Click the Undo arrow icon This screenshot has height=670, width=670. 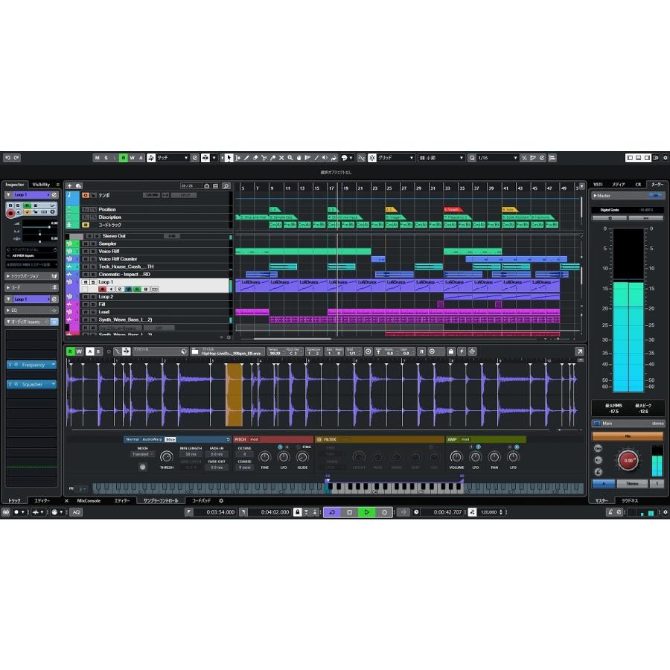click(7, 158)
